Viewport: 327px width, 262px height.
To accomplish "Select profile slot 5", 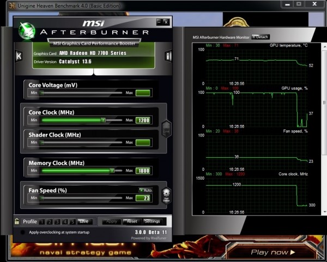I will [72, 222].
